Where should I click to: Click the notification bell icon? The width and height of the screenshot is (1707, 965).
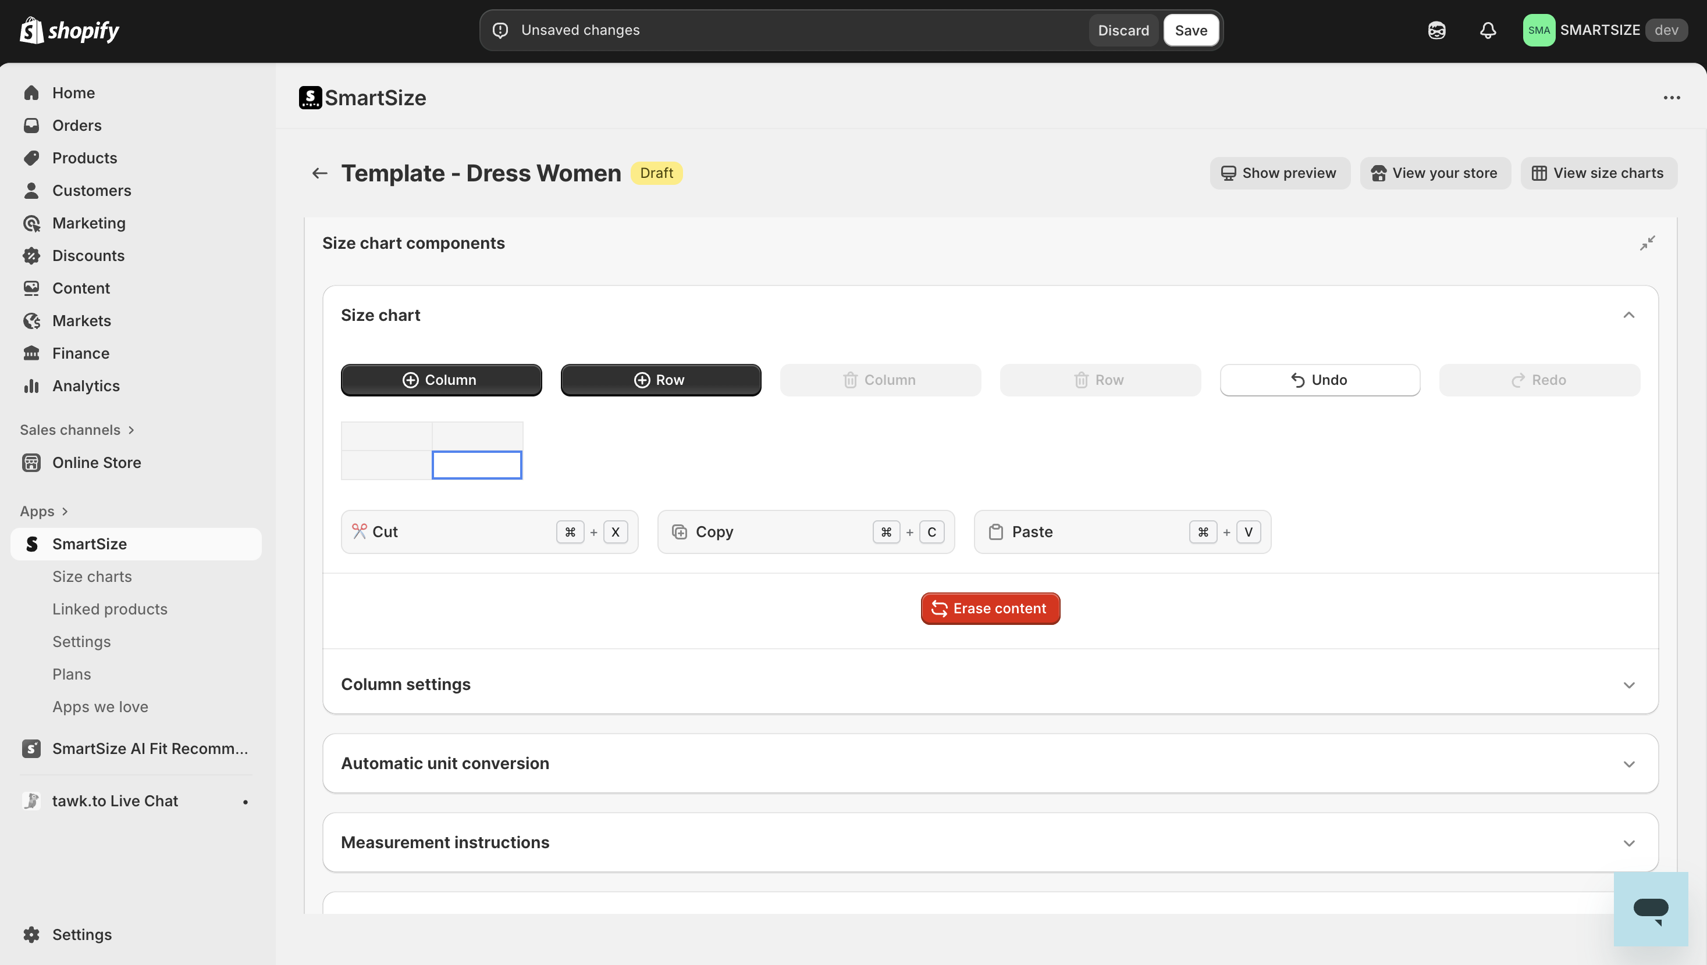(1488, 30)
